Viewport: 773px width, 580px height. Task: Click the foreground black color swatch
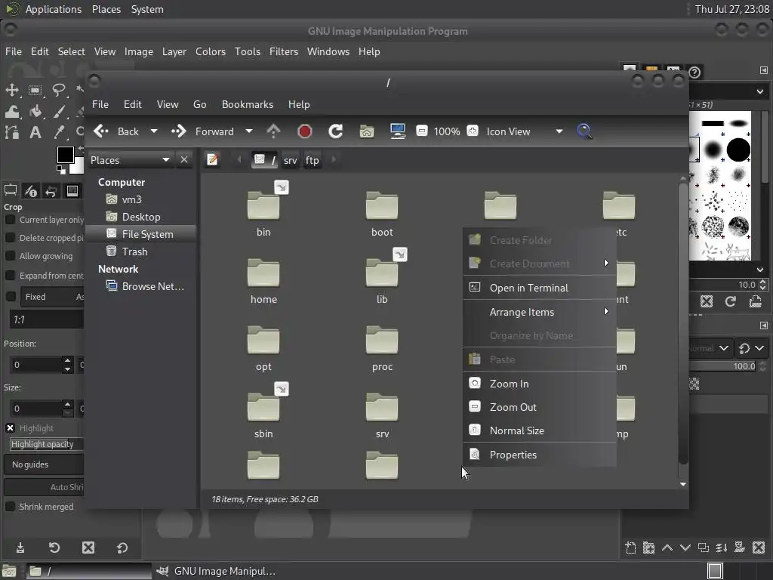click(x=65, y=154)
